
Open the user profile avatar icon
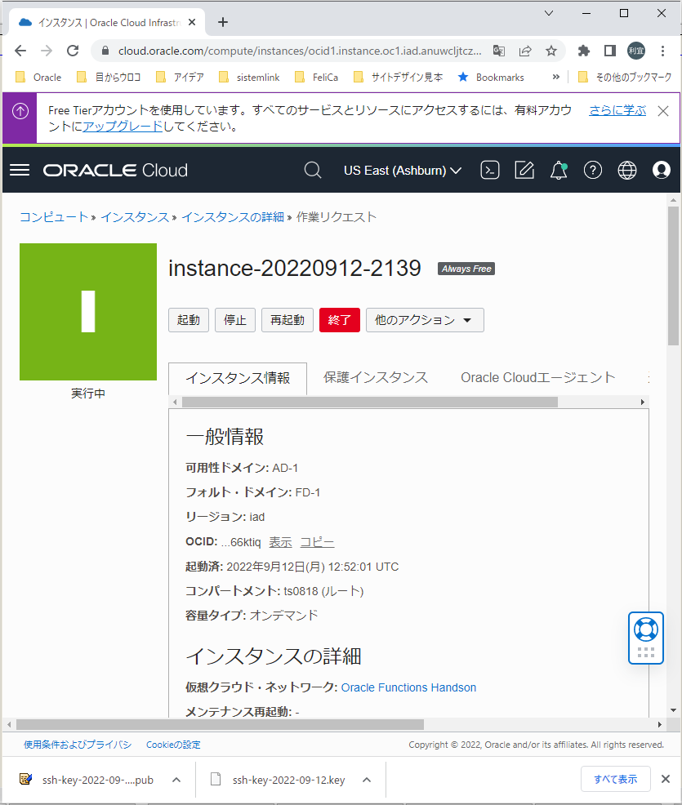662,170
